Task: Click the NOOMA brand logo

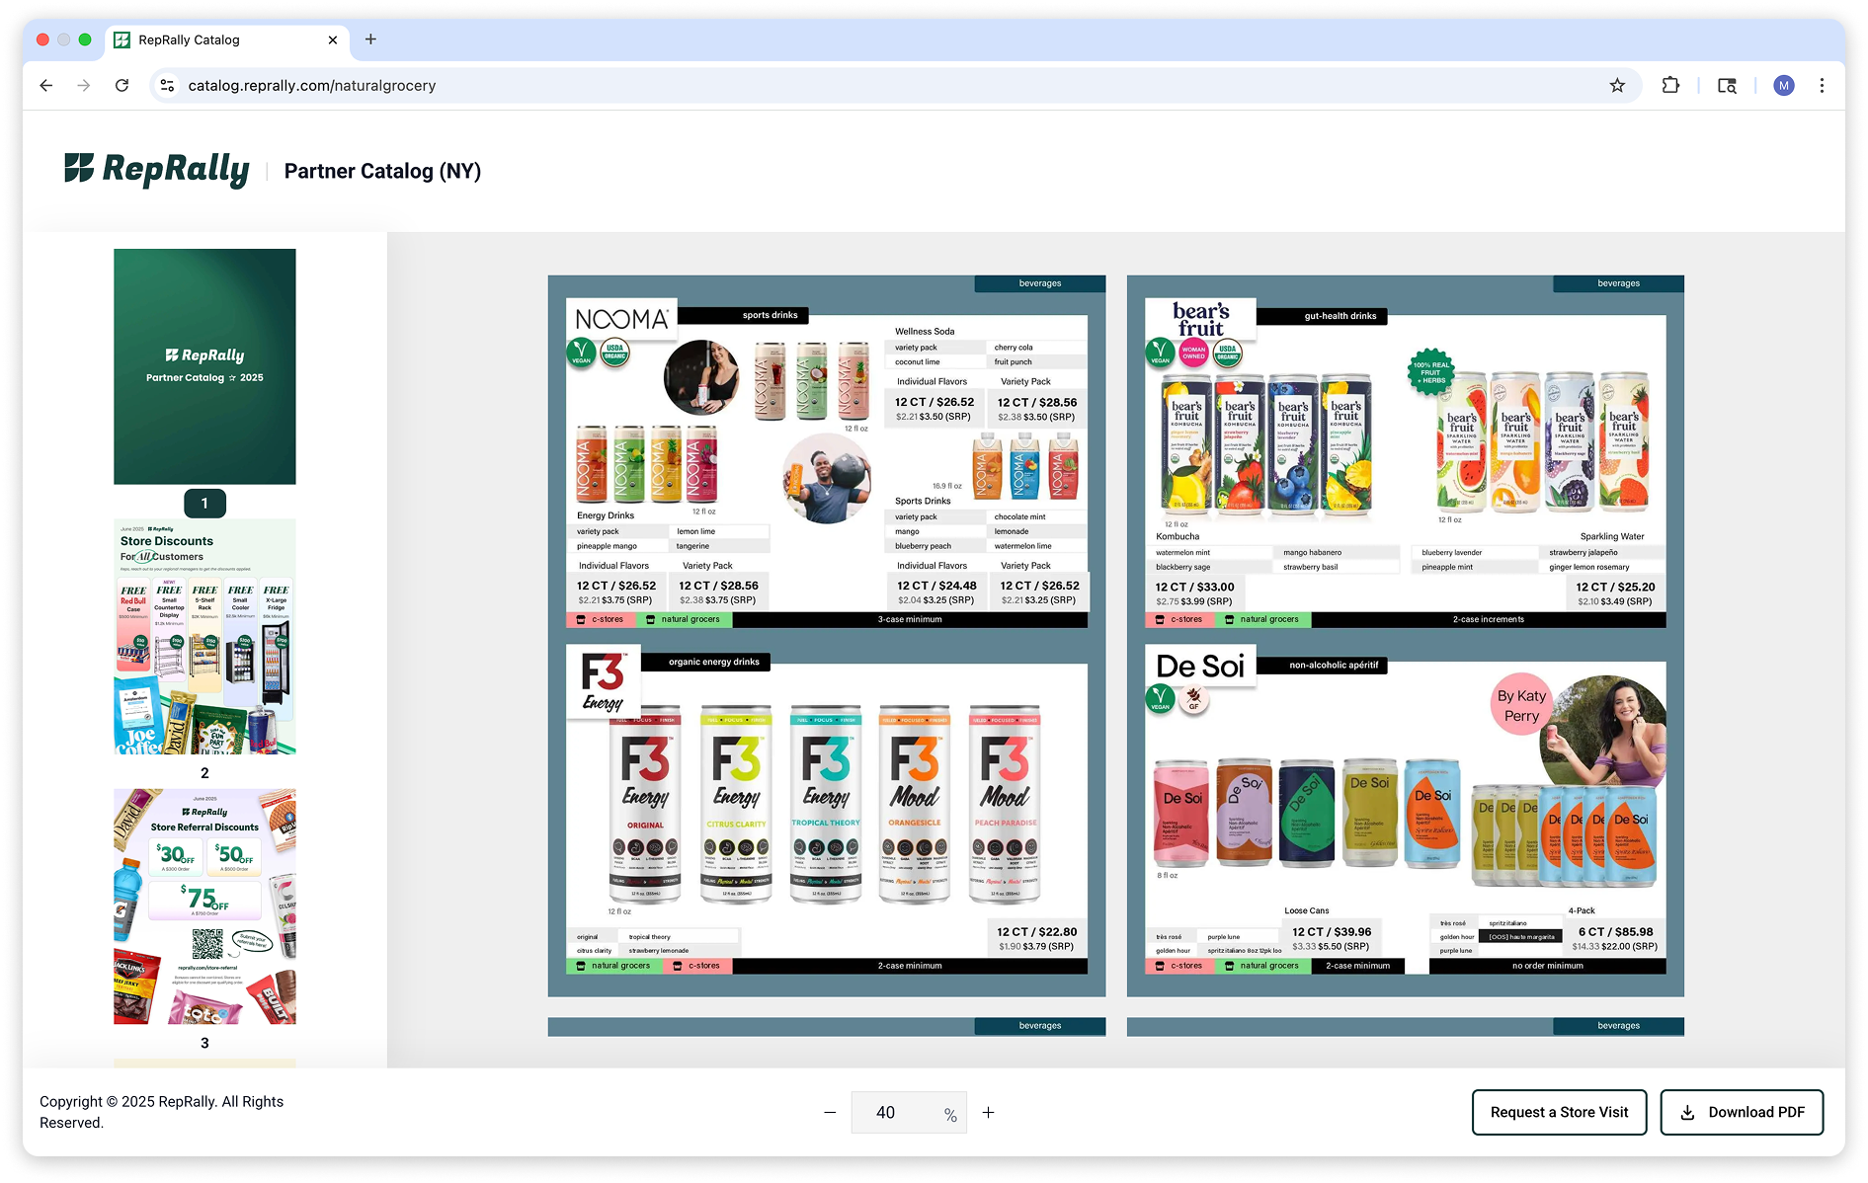Action: (621, 319)
